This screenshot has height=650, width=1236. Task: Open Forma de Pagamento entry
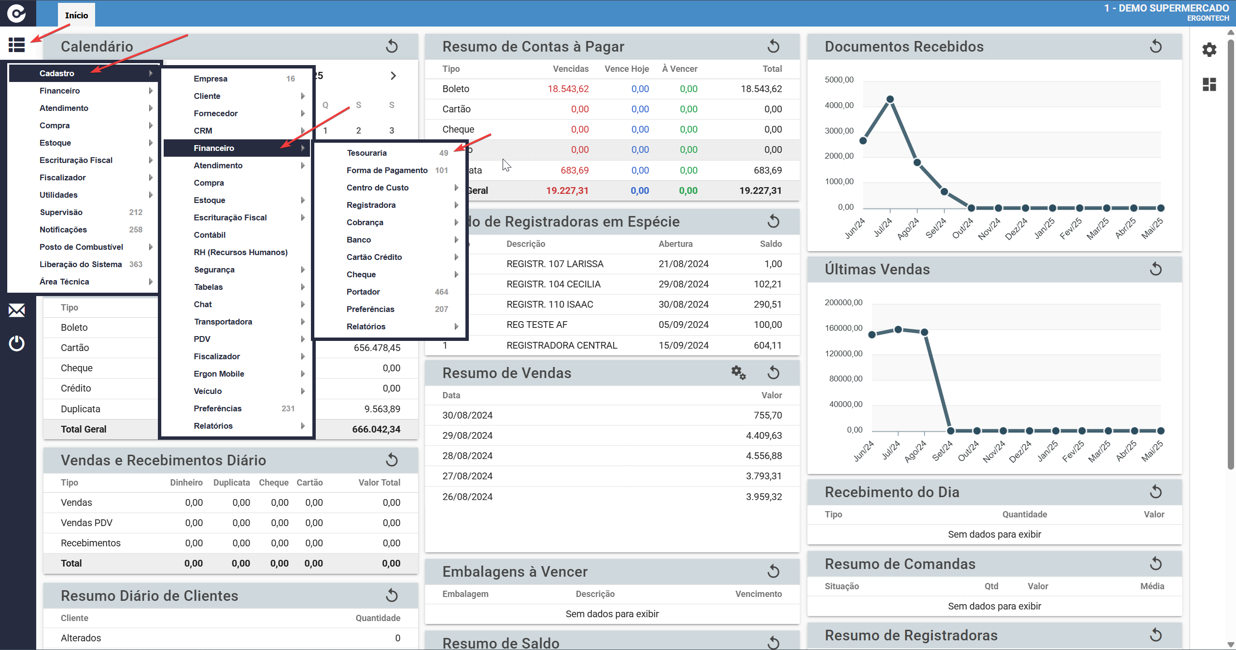click(x=390, y=170)
